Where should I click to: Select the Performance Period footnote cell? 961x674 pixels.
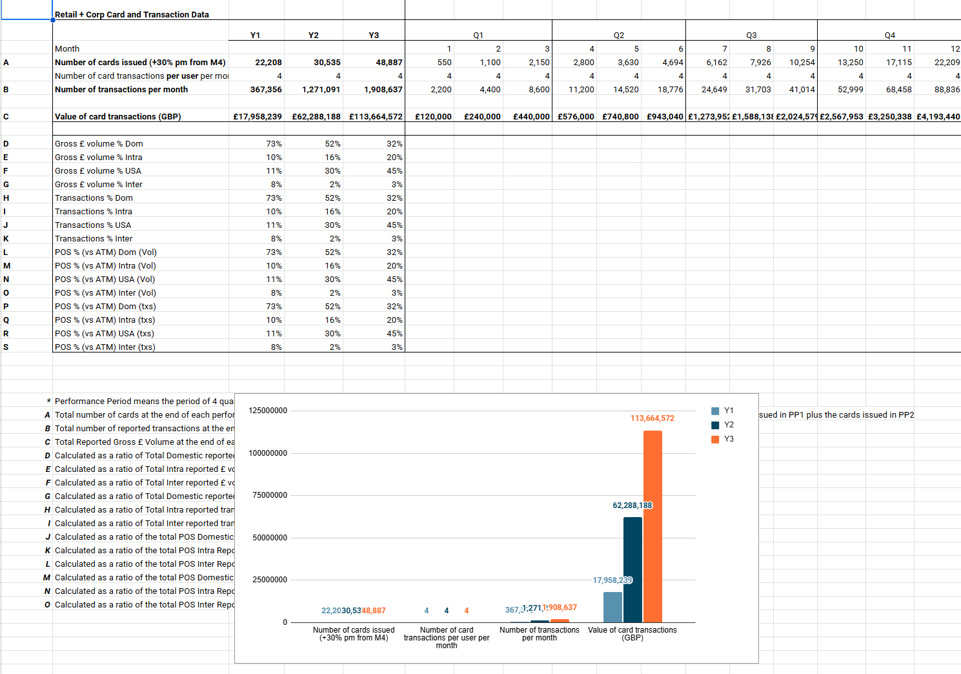click(x=144, y=401)
